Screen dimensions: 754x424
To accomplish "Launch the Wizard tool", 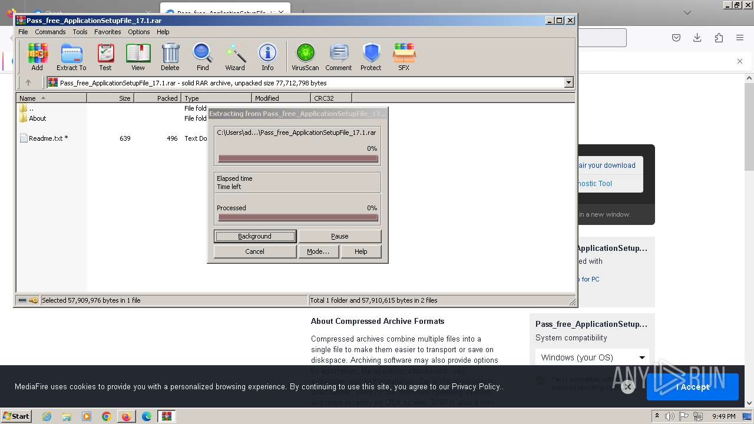I will (x=235, y=57).
